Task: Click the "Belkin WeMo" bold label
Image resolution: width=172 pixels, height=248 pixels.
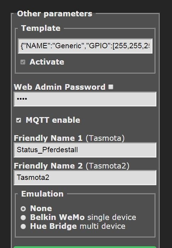Action: point(57,217)
